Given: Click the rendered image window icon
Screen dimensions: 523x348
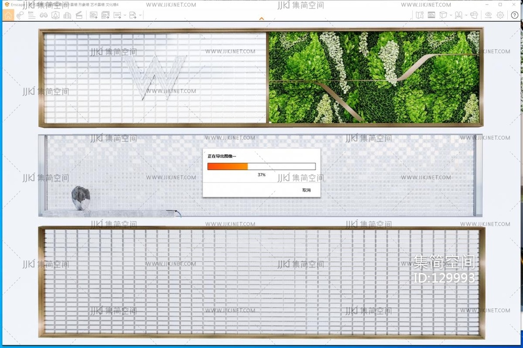Looking at the screenshot, I should click(431, 15).
